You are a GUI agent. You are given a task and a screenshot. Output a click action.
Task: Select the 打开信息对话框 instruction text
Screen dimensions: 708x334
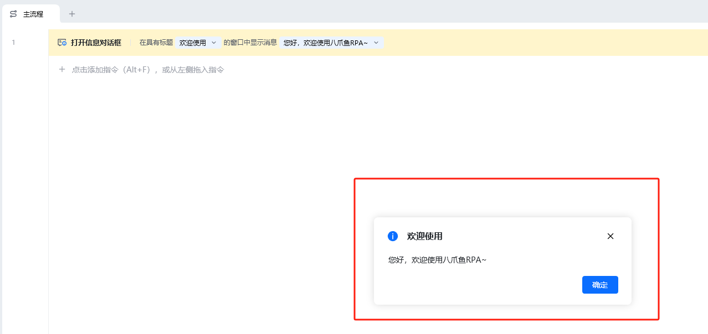coord(96,43)
